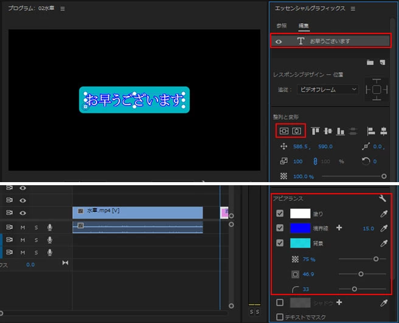Screen dimensions: 399x323
Task: Click the align top edges icon
Action: click(x=315, y=131)
